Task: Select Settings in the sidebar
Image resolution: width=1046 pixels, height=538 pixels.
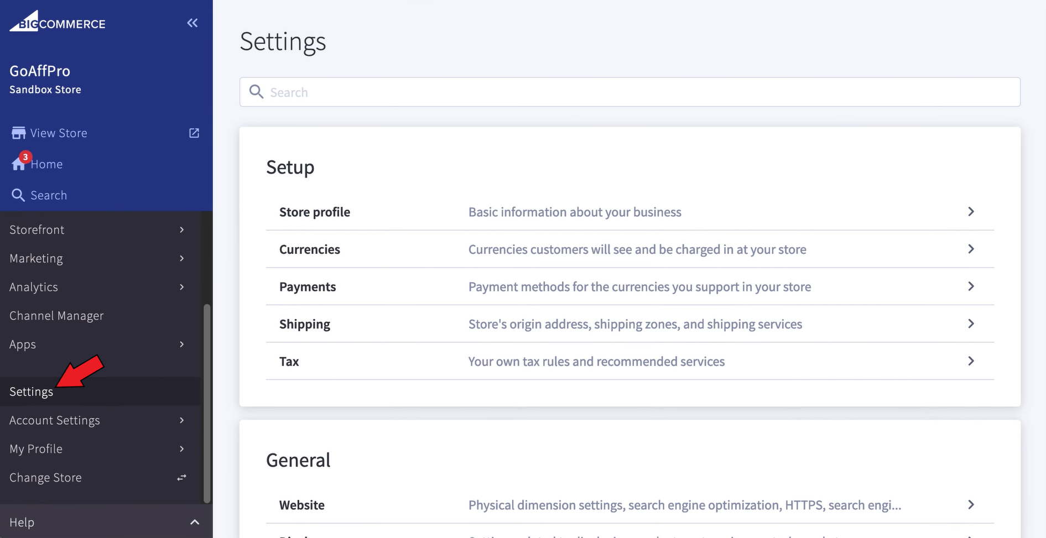Action: (32, 391)
